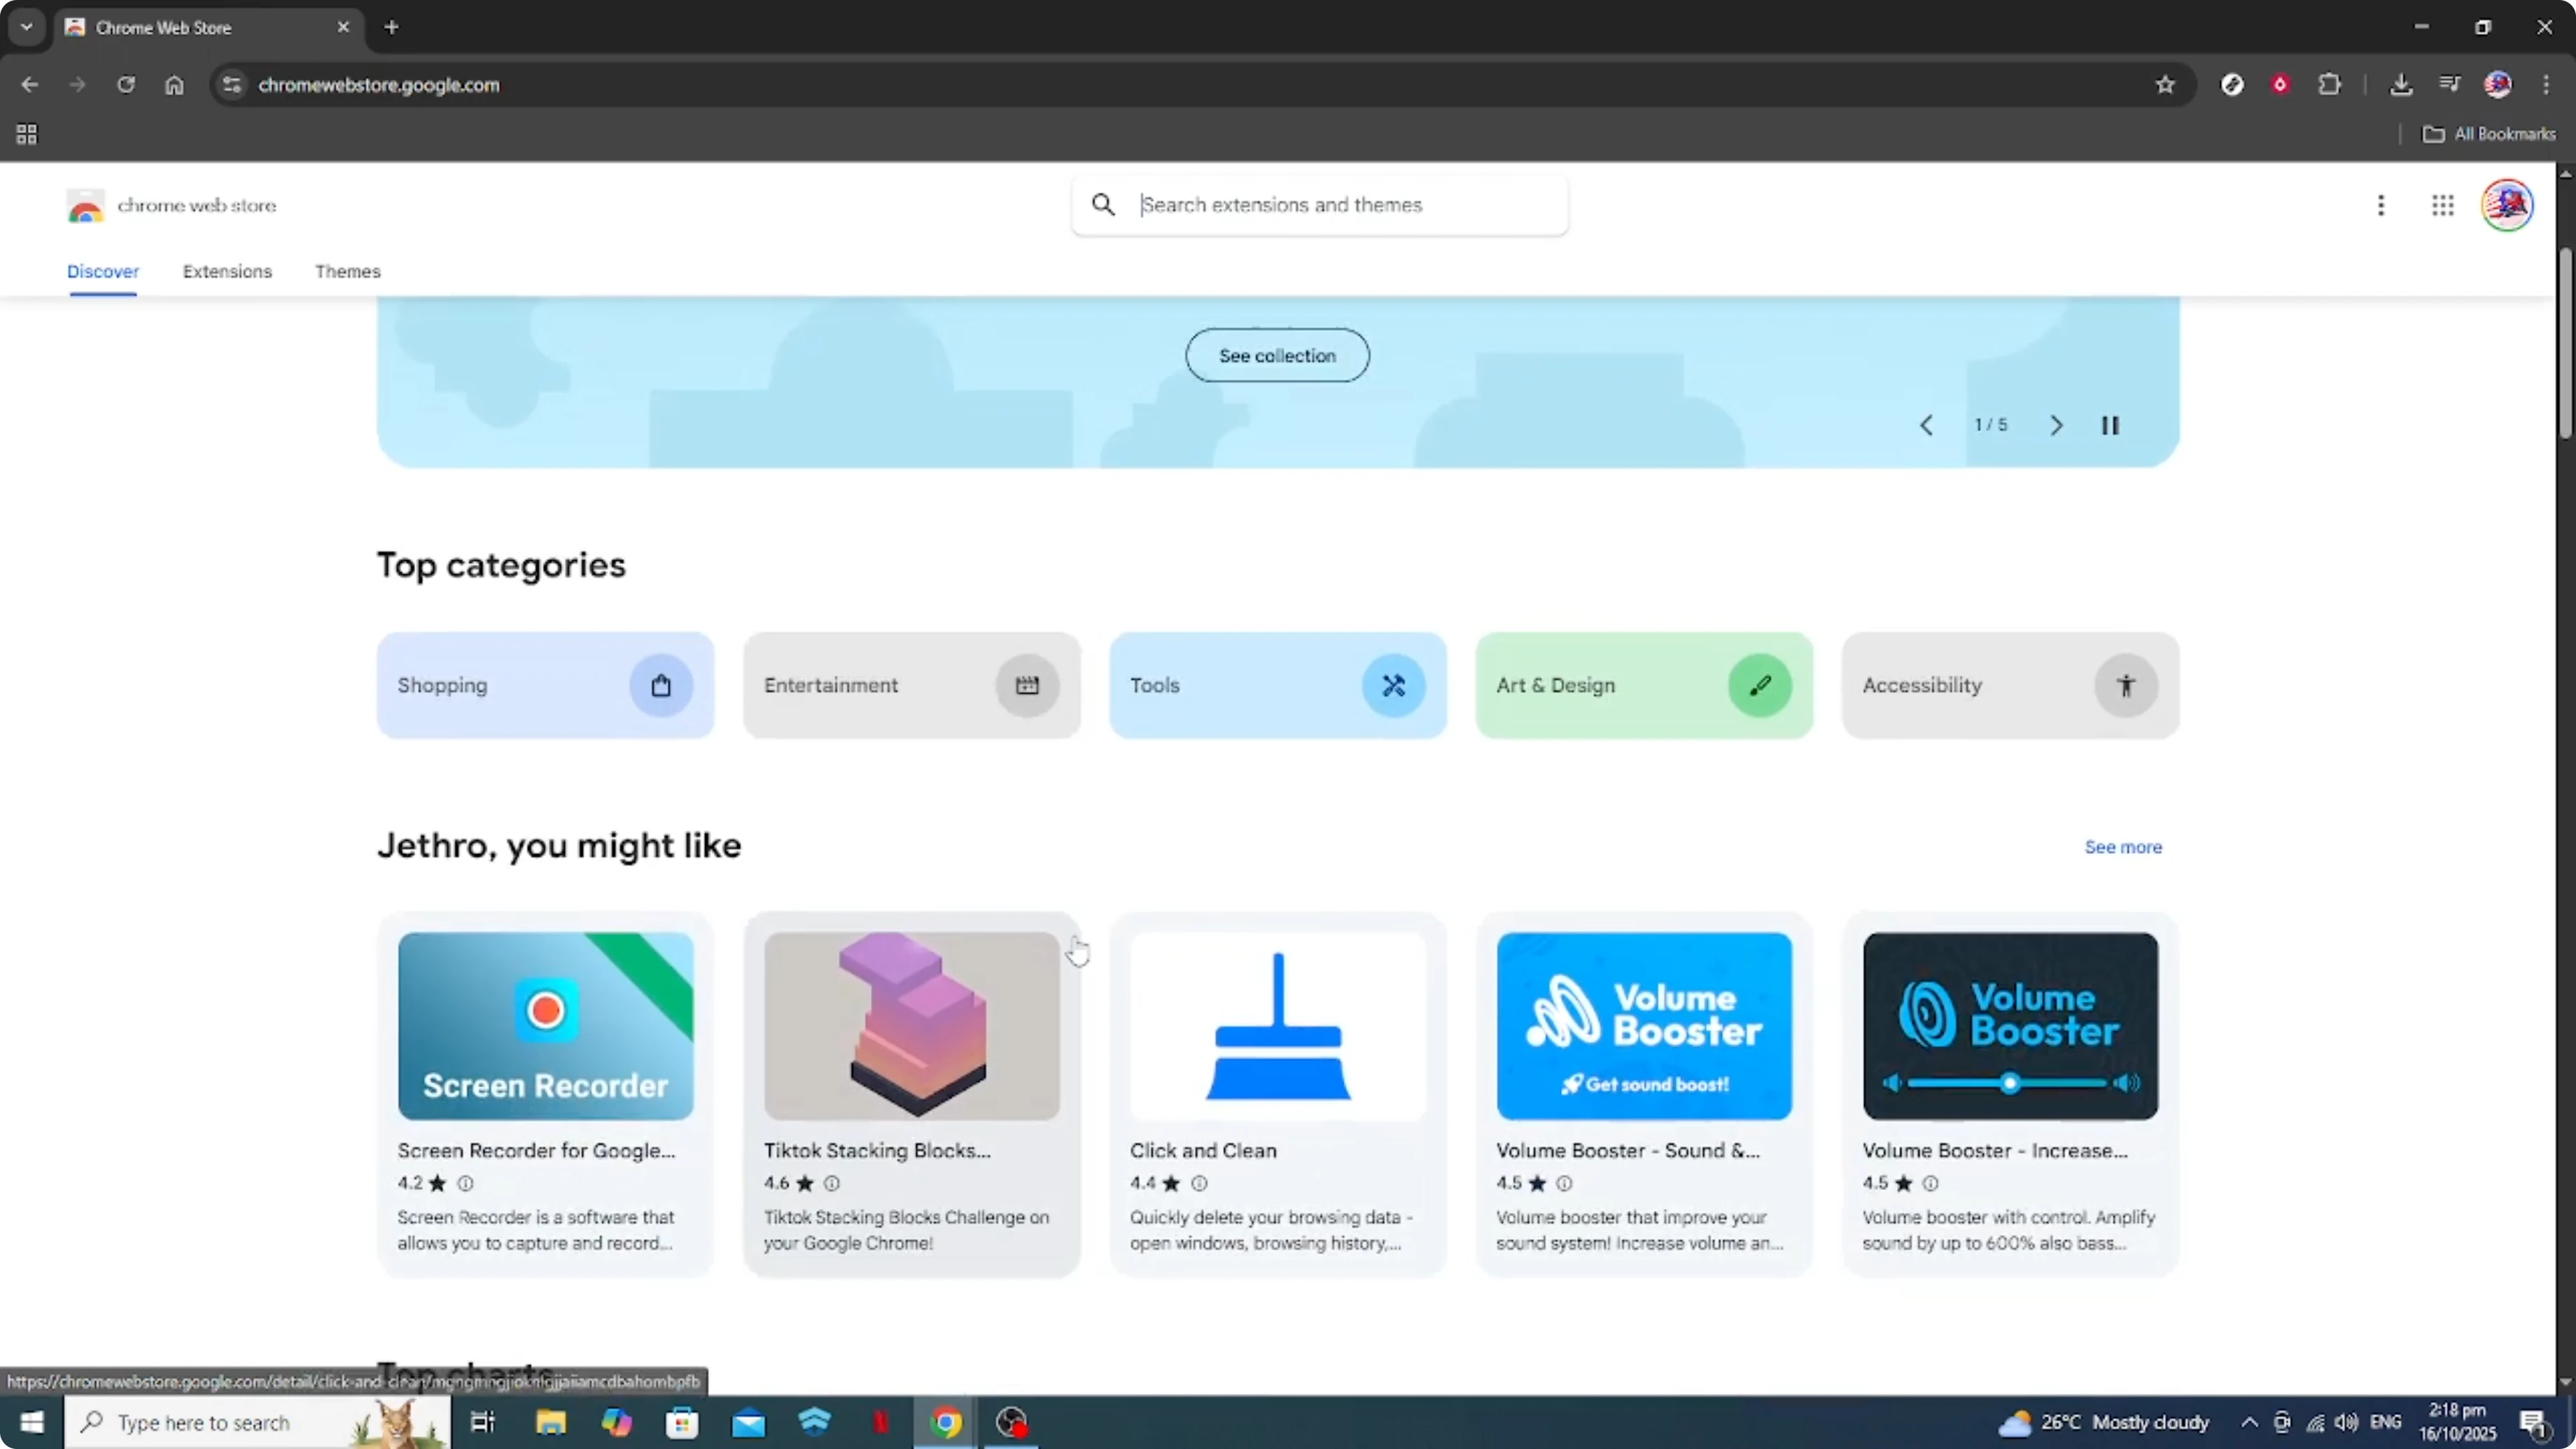Image resolution: width=2576 pixels, height=1449 pixels.
Task: Open the Google apps grid launcher
Action: pyautogui.click(x=2443, y=205)
